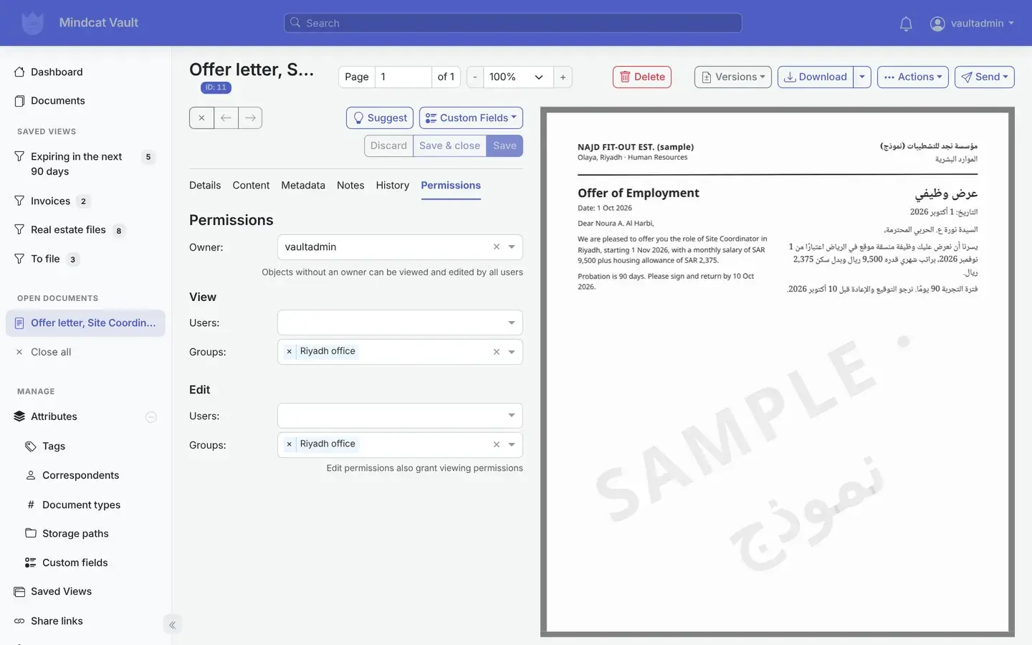Click the Suggest button

pyautogui.click(x=380, y=118)
